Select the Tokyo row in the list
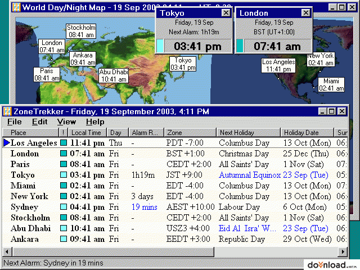360x270 pixels. tap(175, 175)
